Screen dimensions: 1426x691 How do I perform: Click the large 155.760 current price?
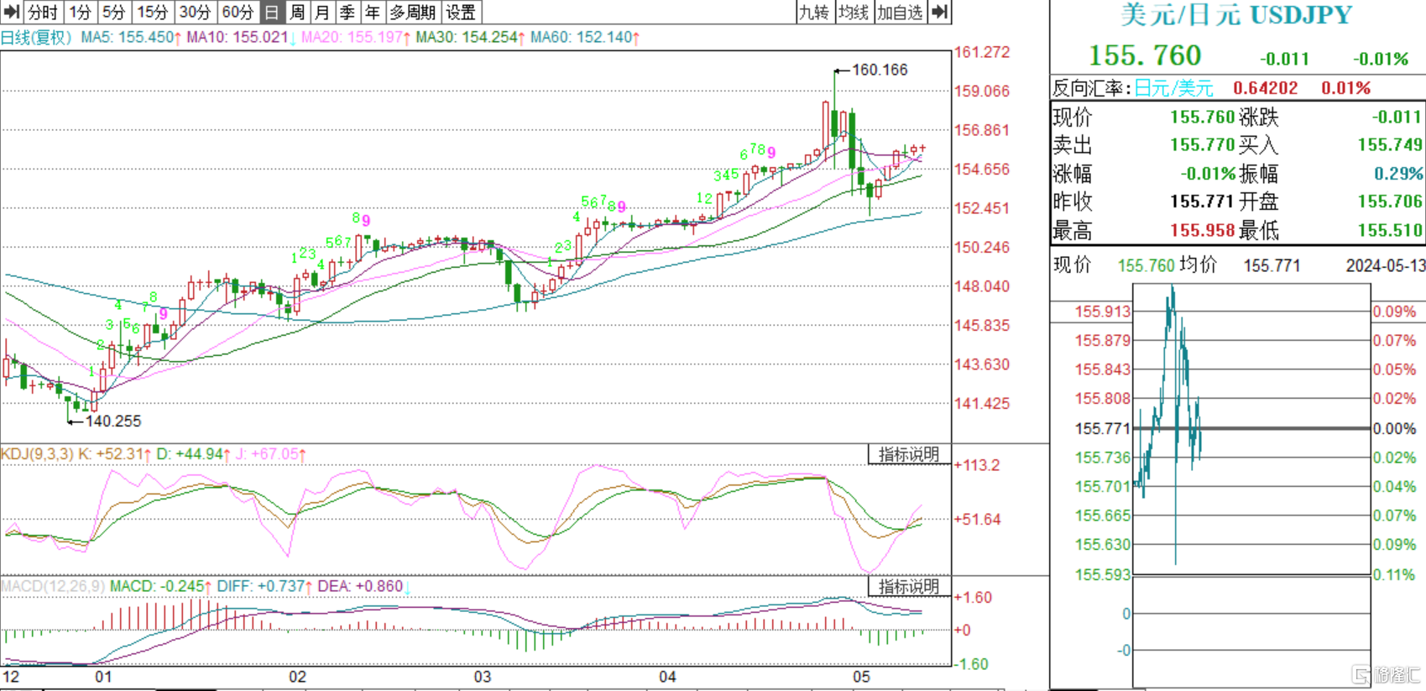1145,56
